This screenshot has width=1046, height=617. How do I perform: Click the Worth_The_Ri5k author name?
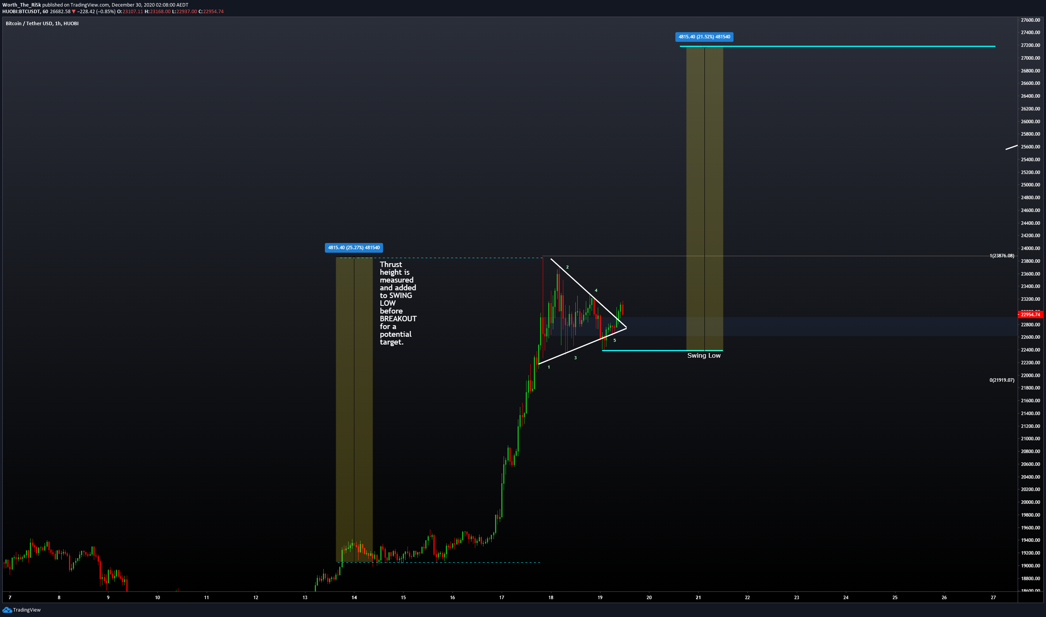(x=22, y=5)
